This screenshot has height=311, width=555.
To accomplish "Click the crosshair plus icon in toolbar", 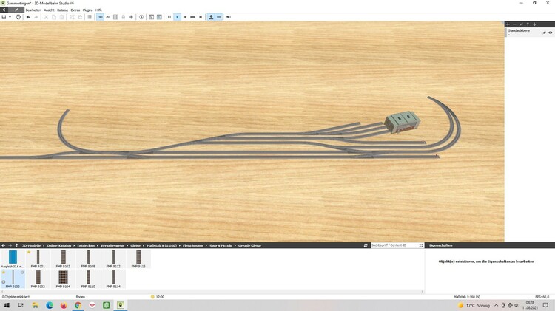I will click(131, 17).
